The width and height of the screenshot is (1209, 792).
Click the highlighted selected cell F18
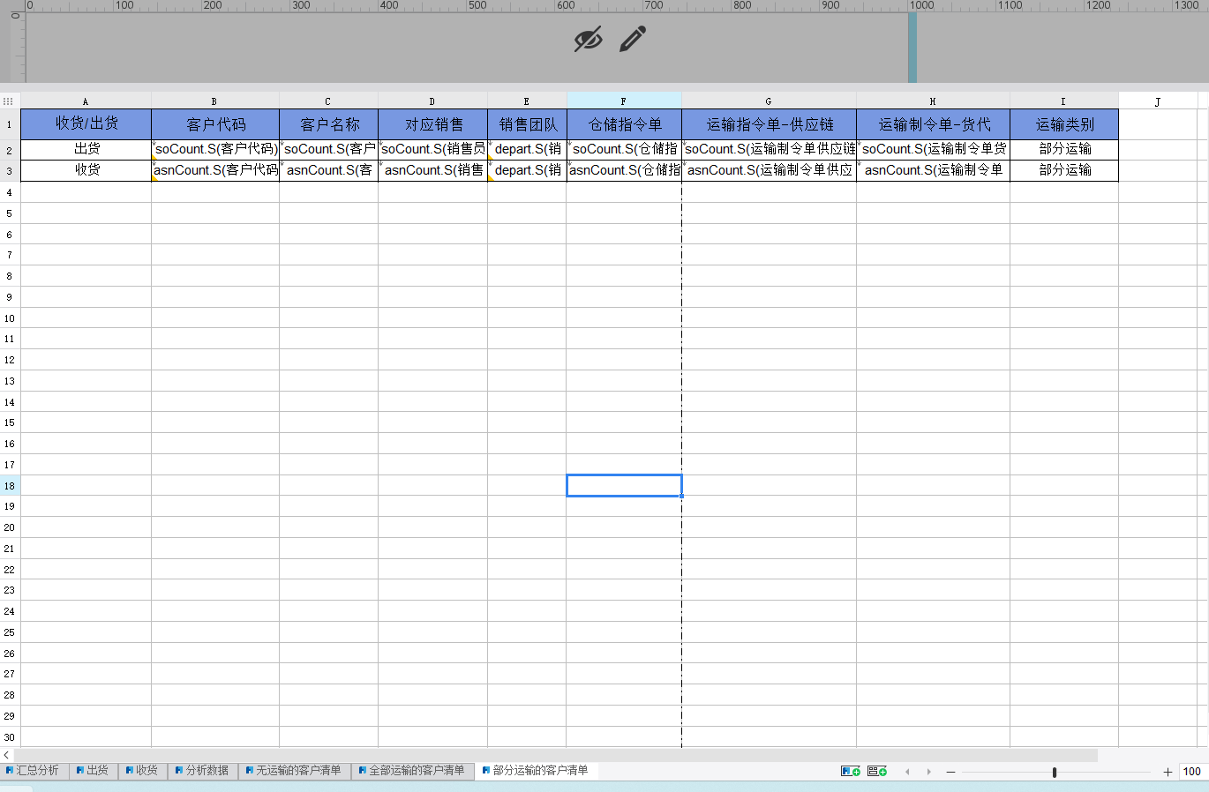[x=624, y=486]
